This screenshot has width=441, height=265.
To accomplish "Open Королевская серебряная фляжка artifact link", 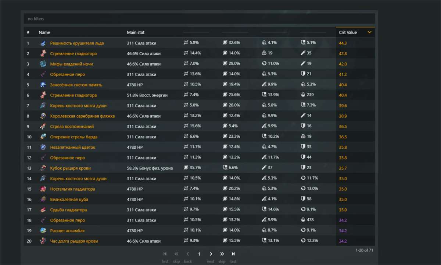I will [82, 116].
